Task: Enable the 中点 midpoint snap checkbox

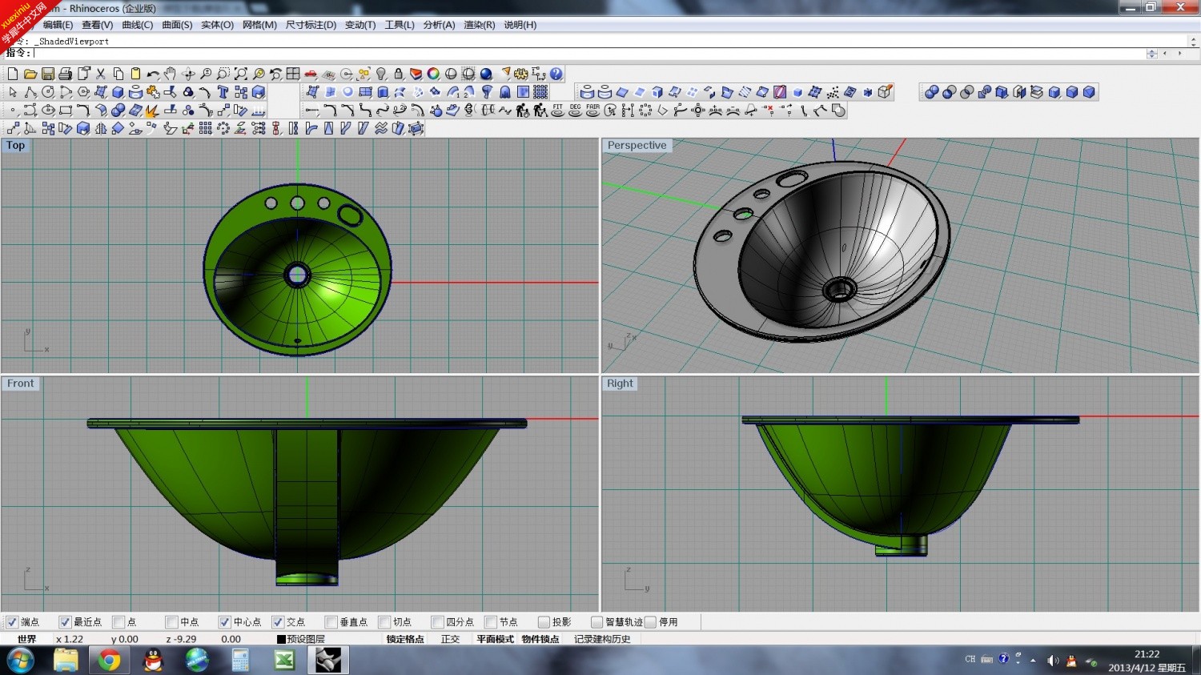Action: [171, 622]
